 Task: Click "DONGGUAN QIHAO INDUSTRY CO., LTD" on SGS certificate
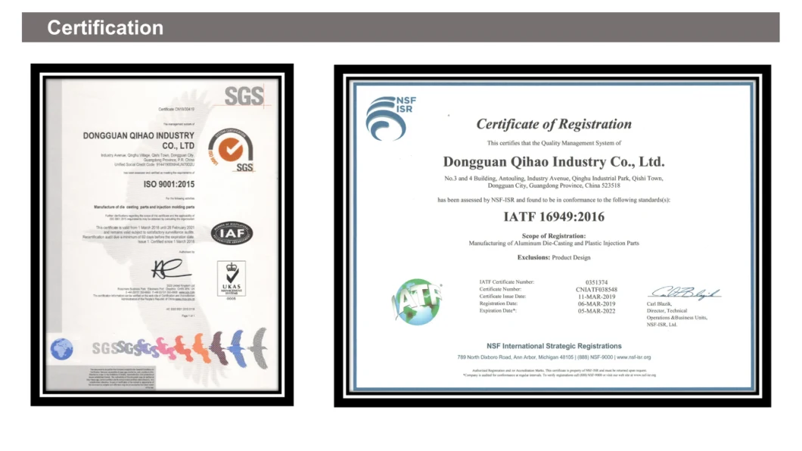point(138,140)
